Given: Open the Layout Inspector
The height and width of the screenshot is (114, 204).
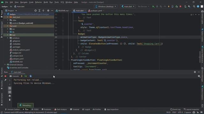Looking at the screenshot, I should 191,109.
